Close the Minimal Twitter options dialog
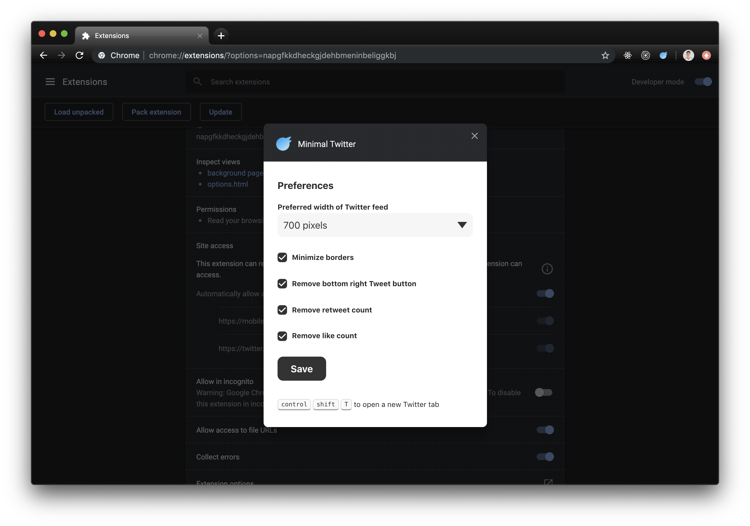Viewport: 750px width, 526px height. coord(474,136)
